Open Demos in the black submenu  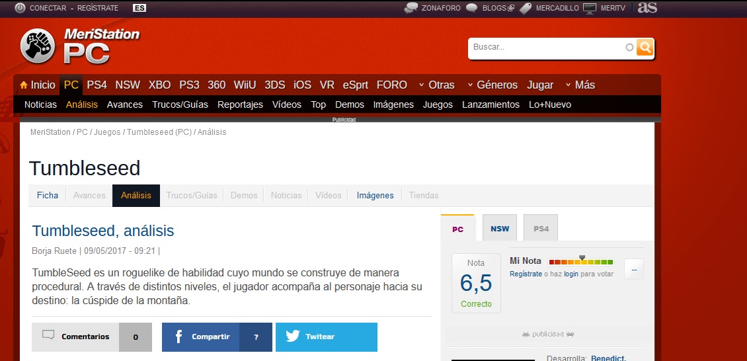[350, 104]
